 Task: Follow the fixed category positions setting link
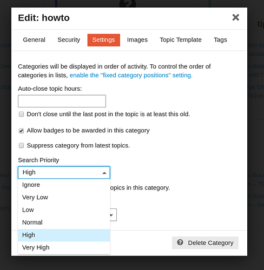pos(131,75)
